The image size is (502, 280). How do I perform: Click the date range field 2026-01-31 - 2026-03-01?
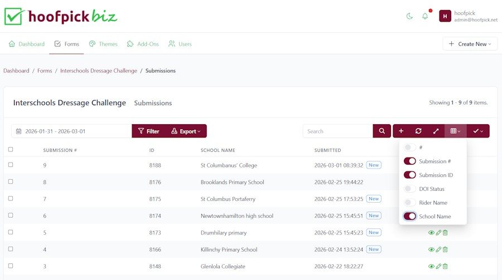[72, 131]
